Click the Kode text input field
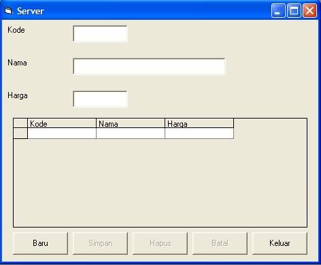Viewport: 321px width, 265px height. coord(100,34)
